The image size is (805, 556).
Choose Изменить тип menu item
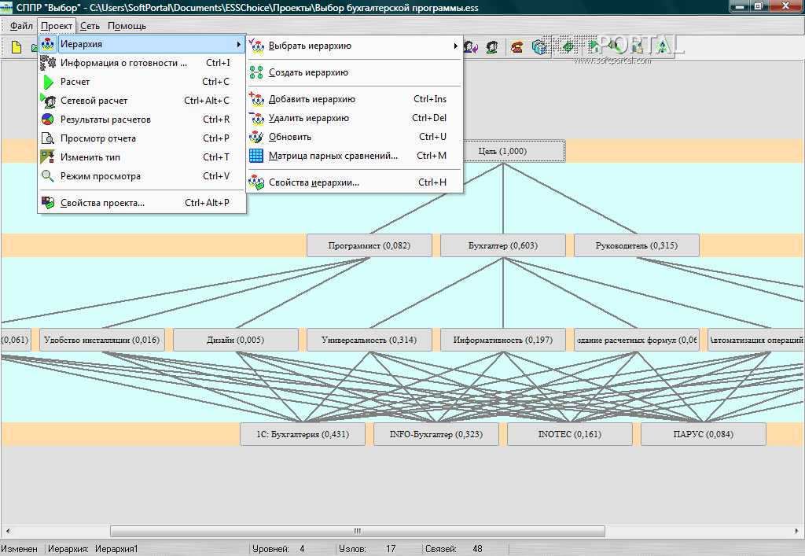tap(142, 157)
